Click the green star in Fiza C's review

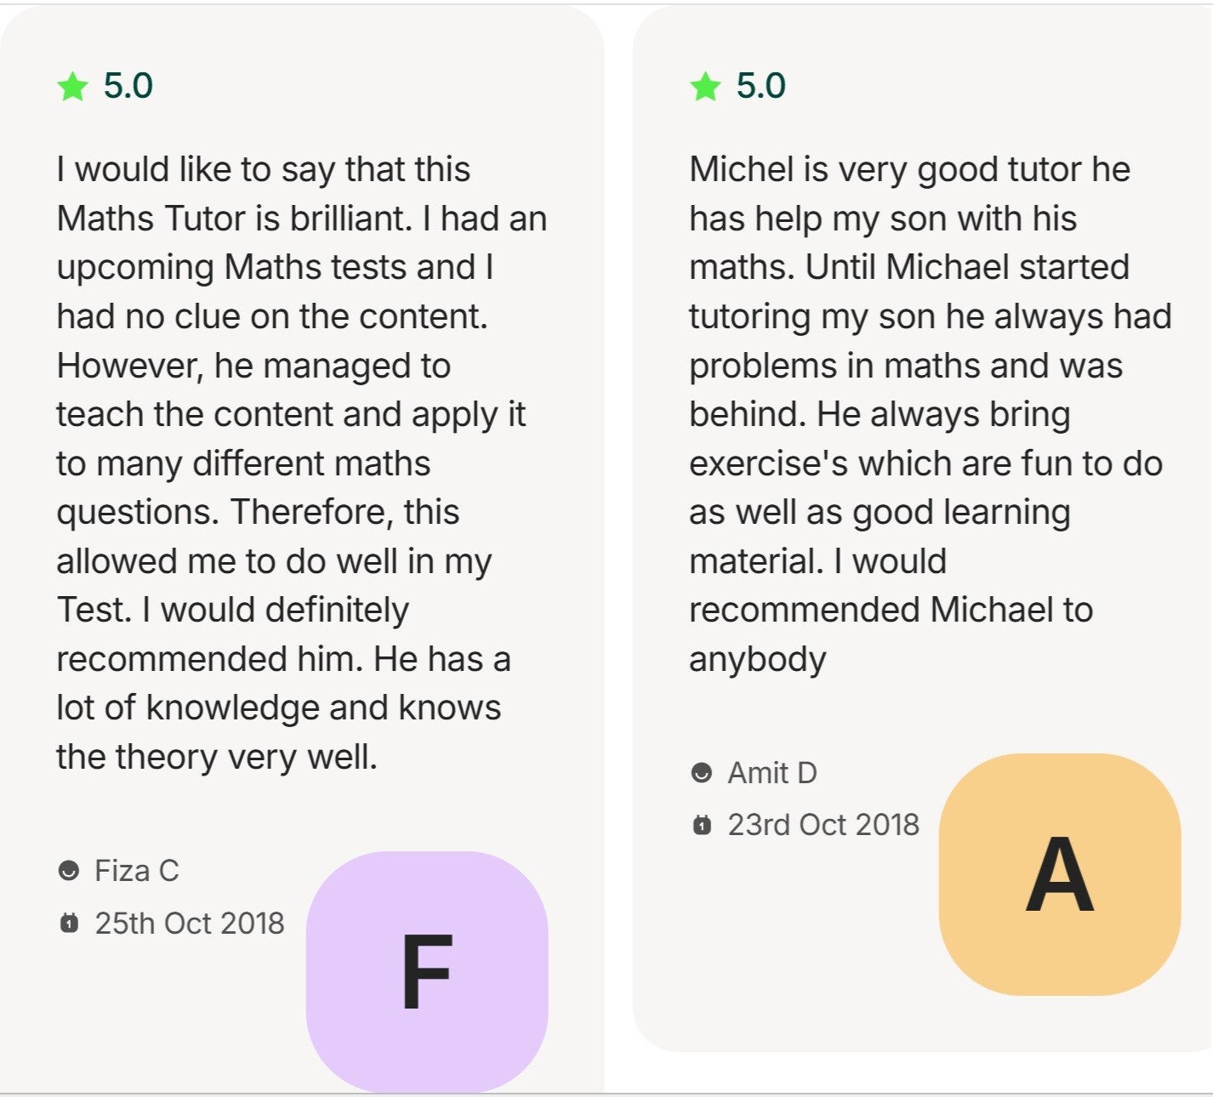(x=73, y=87)
